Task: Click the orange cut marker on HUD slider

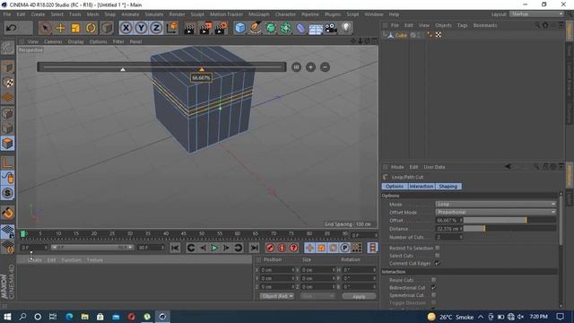Action: (x=202, y=69)
